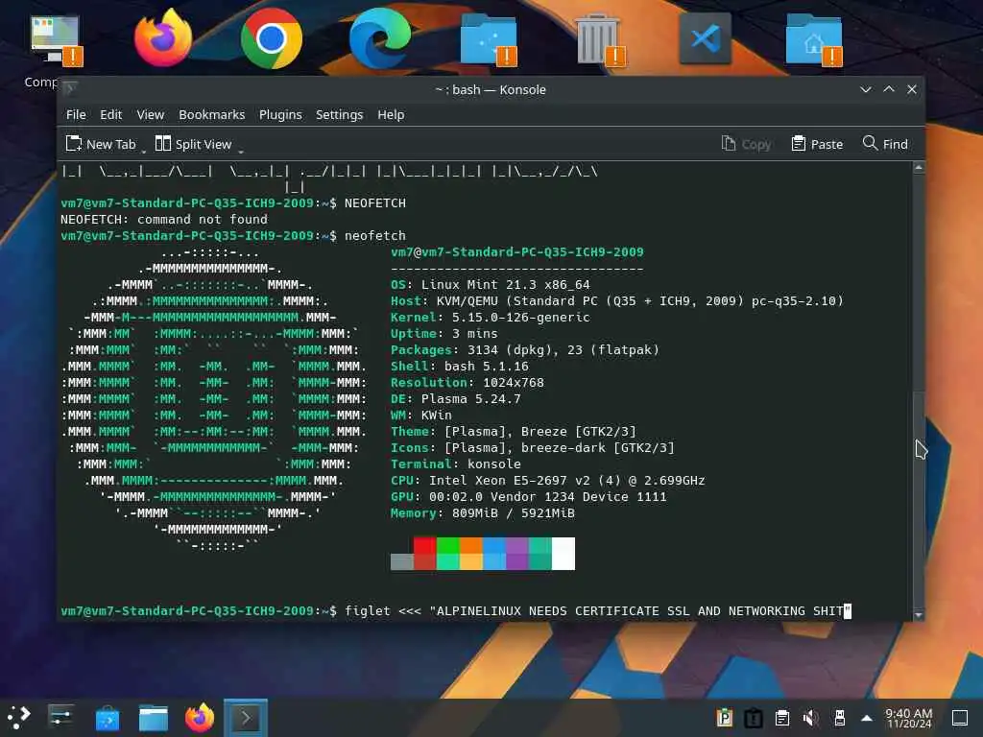Open the View menu
The image size is (983, 737).
(x=151, y=115)
